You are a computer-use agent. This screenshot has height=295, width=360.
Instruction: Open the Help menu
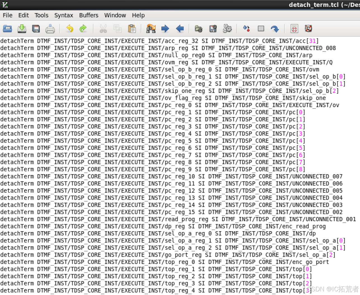(138, 15)
